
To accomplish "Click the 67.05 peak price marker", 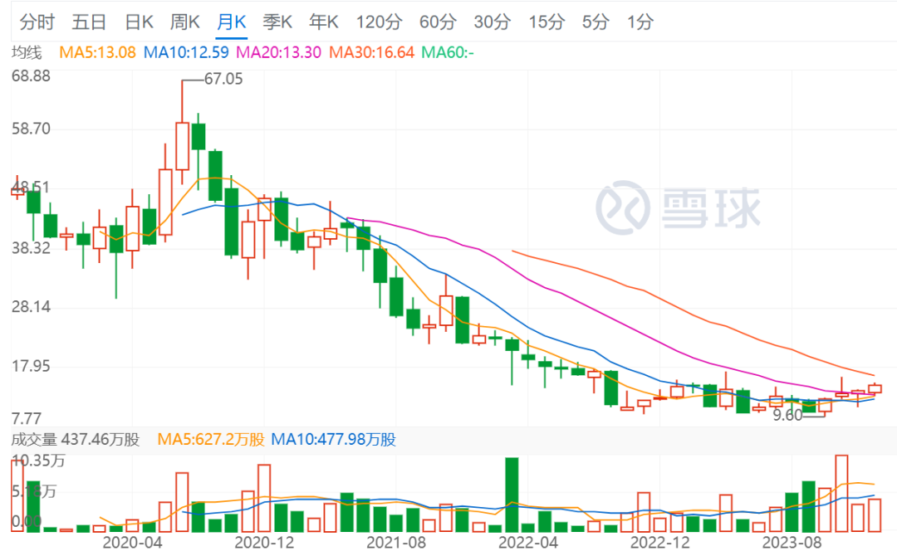I will tap(223, 79).
